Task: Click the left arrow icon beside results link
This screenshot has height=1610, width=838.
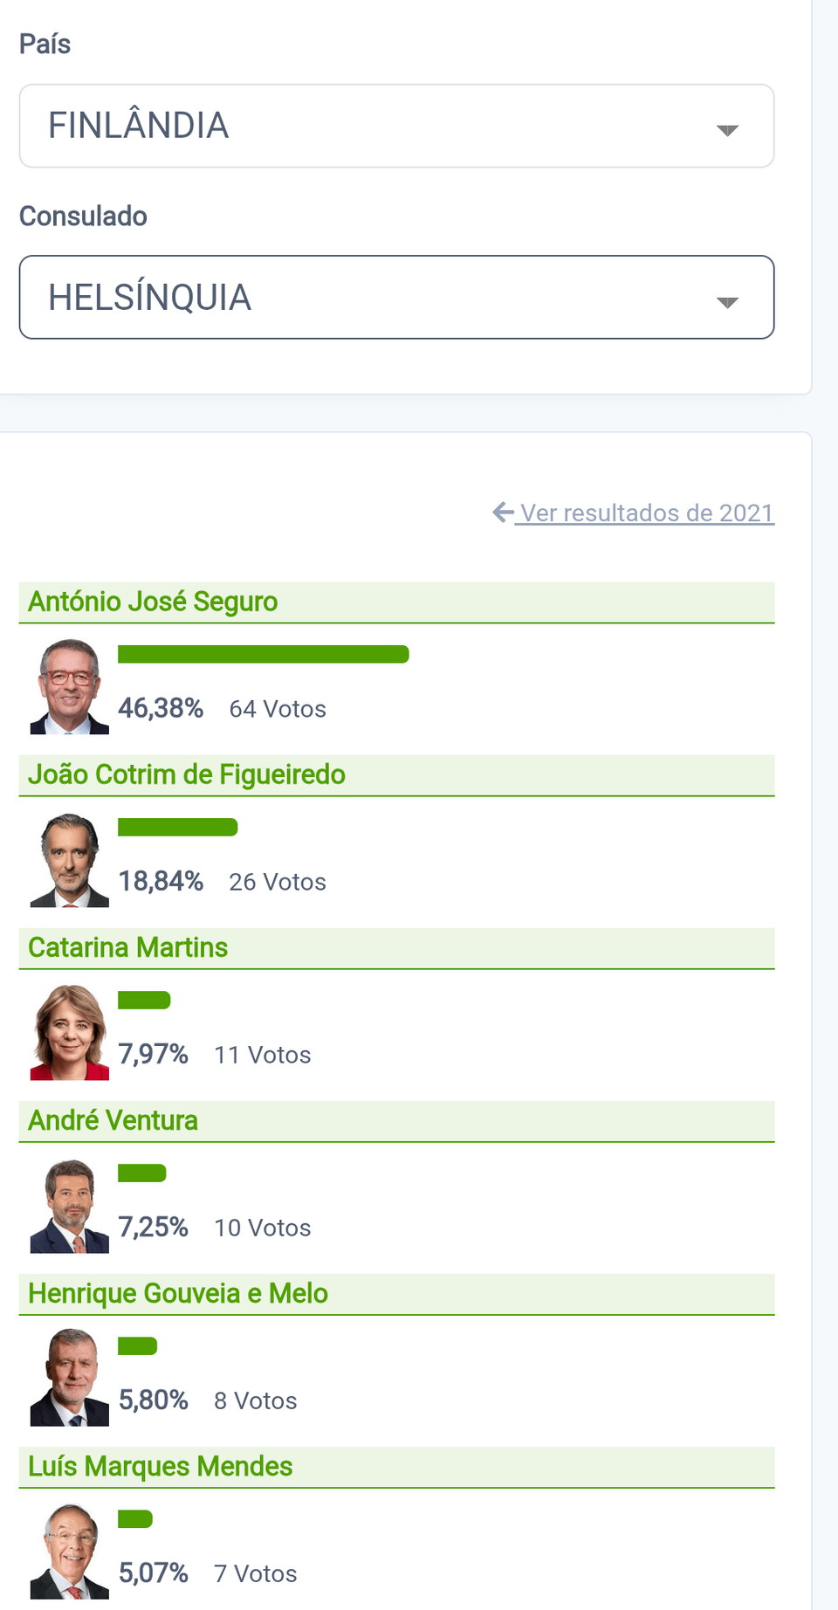Action: click(x=503, y=512)
